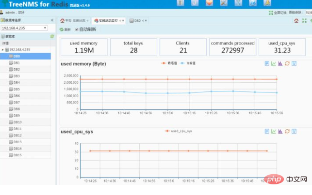Close the DB0 tab
This screenshot has height=195, width=312.
(146, 21)
